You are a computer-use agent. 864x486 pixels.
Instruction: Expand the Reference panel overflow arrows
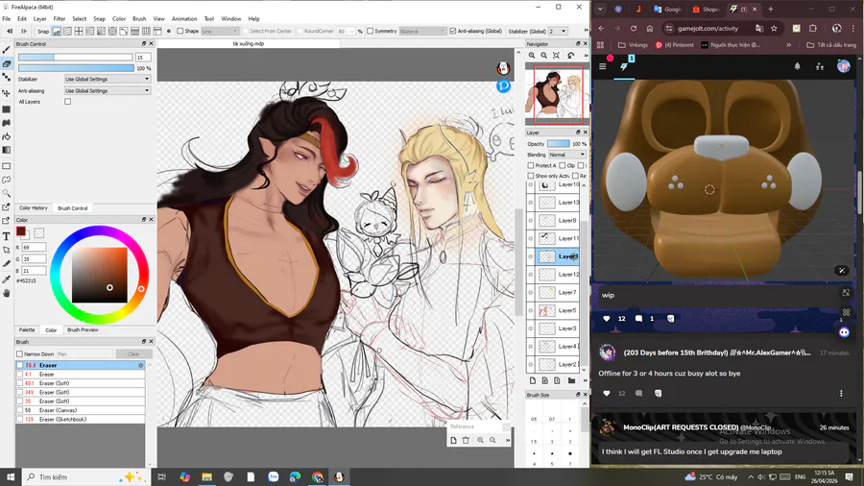click(x=508, y=440)
